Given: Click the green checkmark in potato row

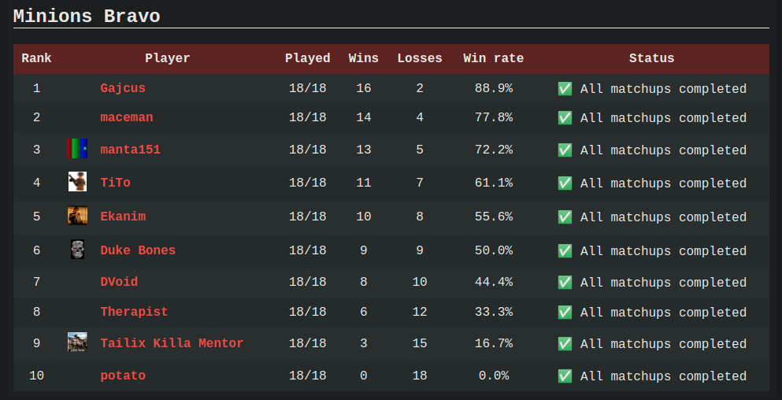Looking at the screenshot, I should [565, 376].
